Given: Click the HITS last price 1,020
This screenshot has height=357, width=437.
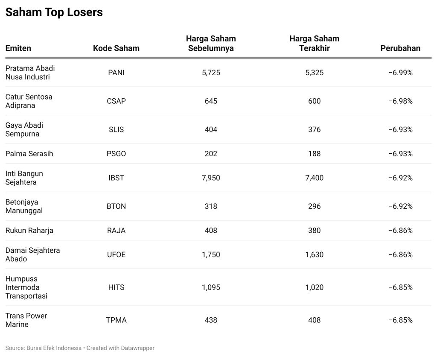Looking at the screenshot, I should [x=314, y=287].
